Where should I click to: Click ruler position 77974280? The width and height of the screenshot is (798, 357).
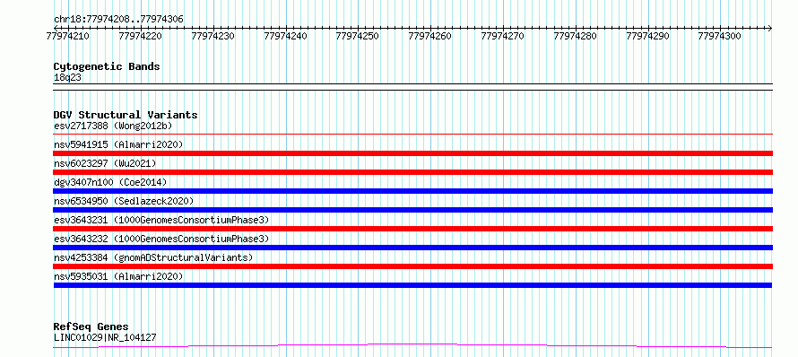[576, 37]
